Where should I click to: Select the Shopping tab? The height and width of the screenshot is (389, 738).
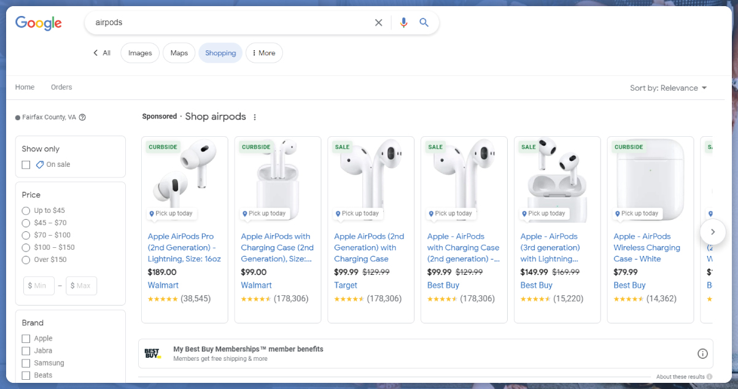(x=220, y=53)
